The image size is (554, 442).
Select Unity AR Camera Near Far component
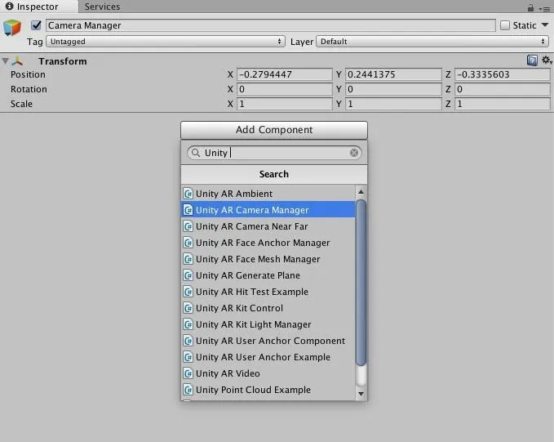tap(268, 226)
